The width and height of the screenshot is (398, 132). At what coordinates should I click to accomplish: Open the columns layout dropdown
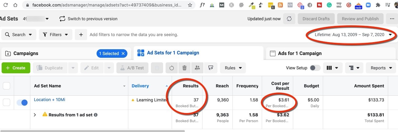pos(333,68)
